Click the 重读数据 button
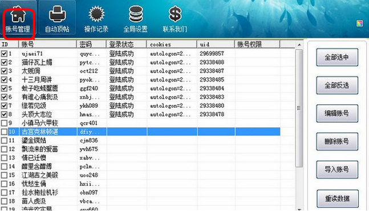This screenshot has height=211, width=369. [338, 198]
